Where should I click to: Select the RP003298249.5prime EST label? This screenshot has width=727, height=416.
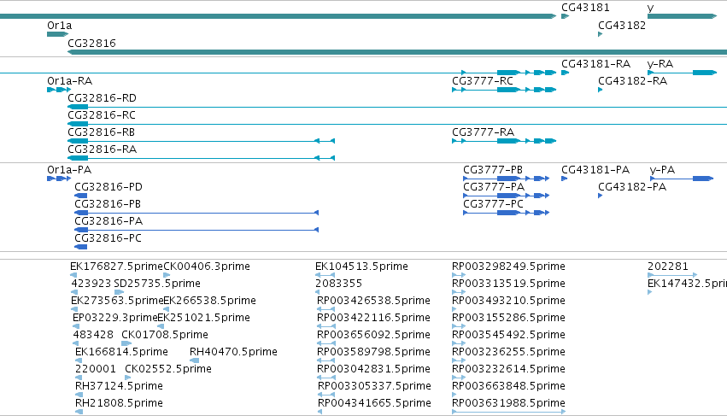click(508, 267)
